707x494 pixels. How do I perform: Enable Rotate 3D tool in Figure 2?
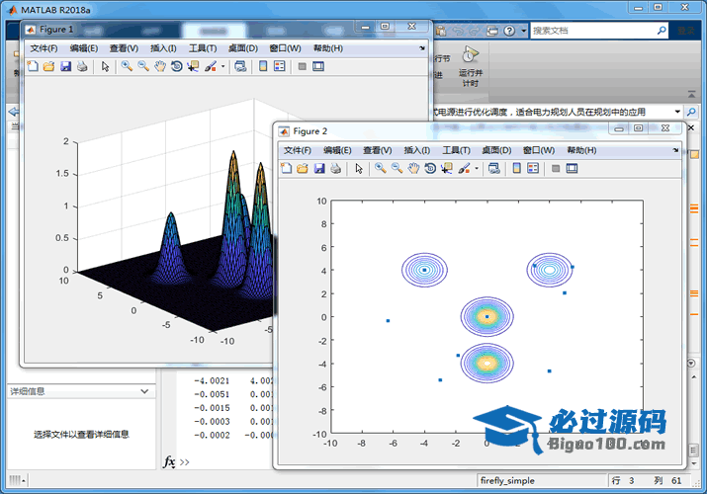pyautogui.click(x=430, y=168)
